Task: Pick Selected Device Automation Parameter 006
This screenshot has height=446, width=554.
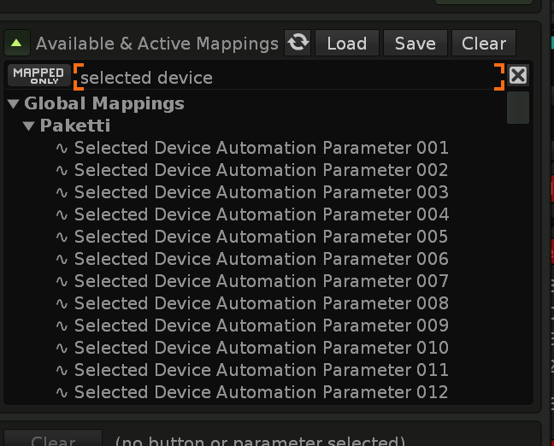Action: pyautogui.click(x=261, y=259)
